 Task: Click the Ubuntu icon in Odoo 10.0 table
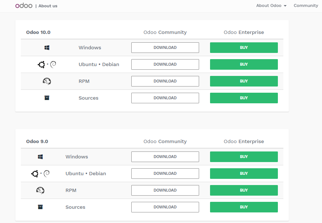pyautogui.click(x=42, y=65)
